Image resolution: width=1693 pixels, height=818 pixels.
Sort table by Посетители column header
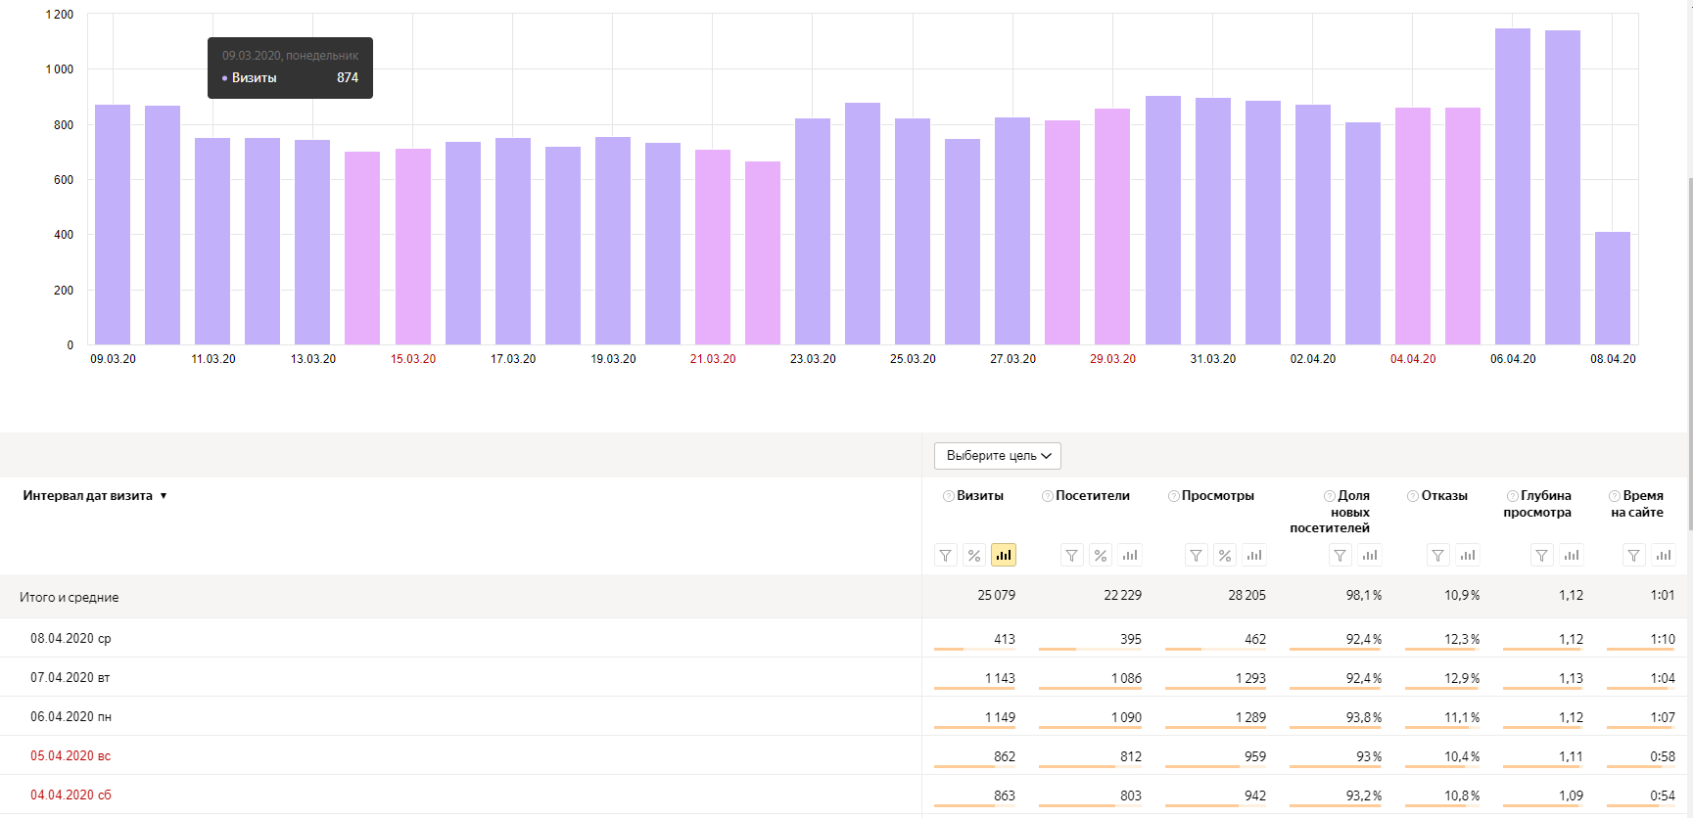[1093, 496]
